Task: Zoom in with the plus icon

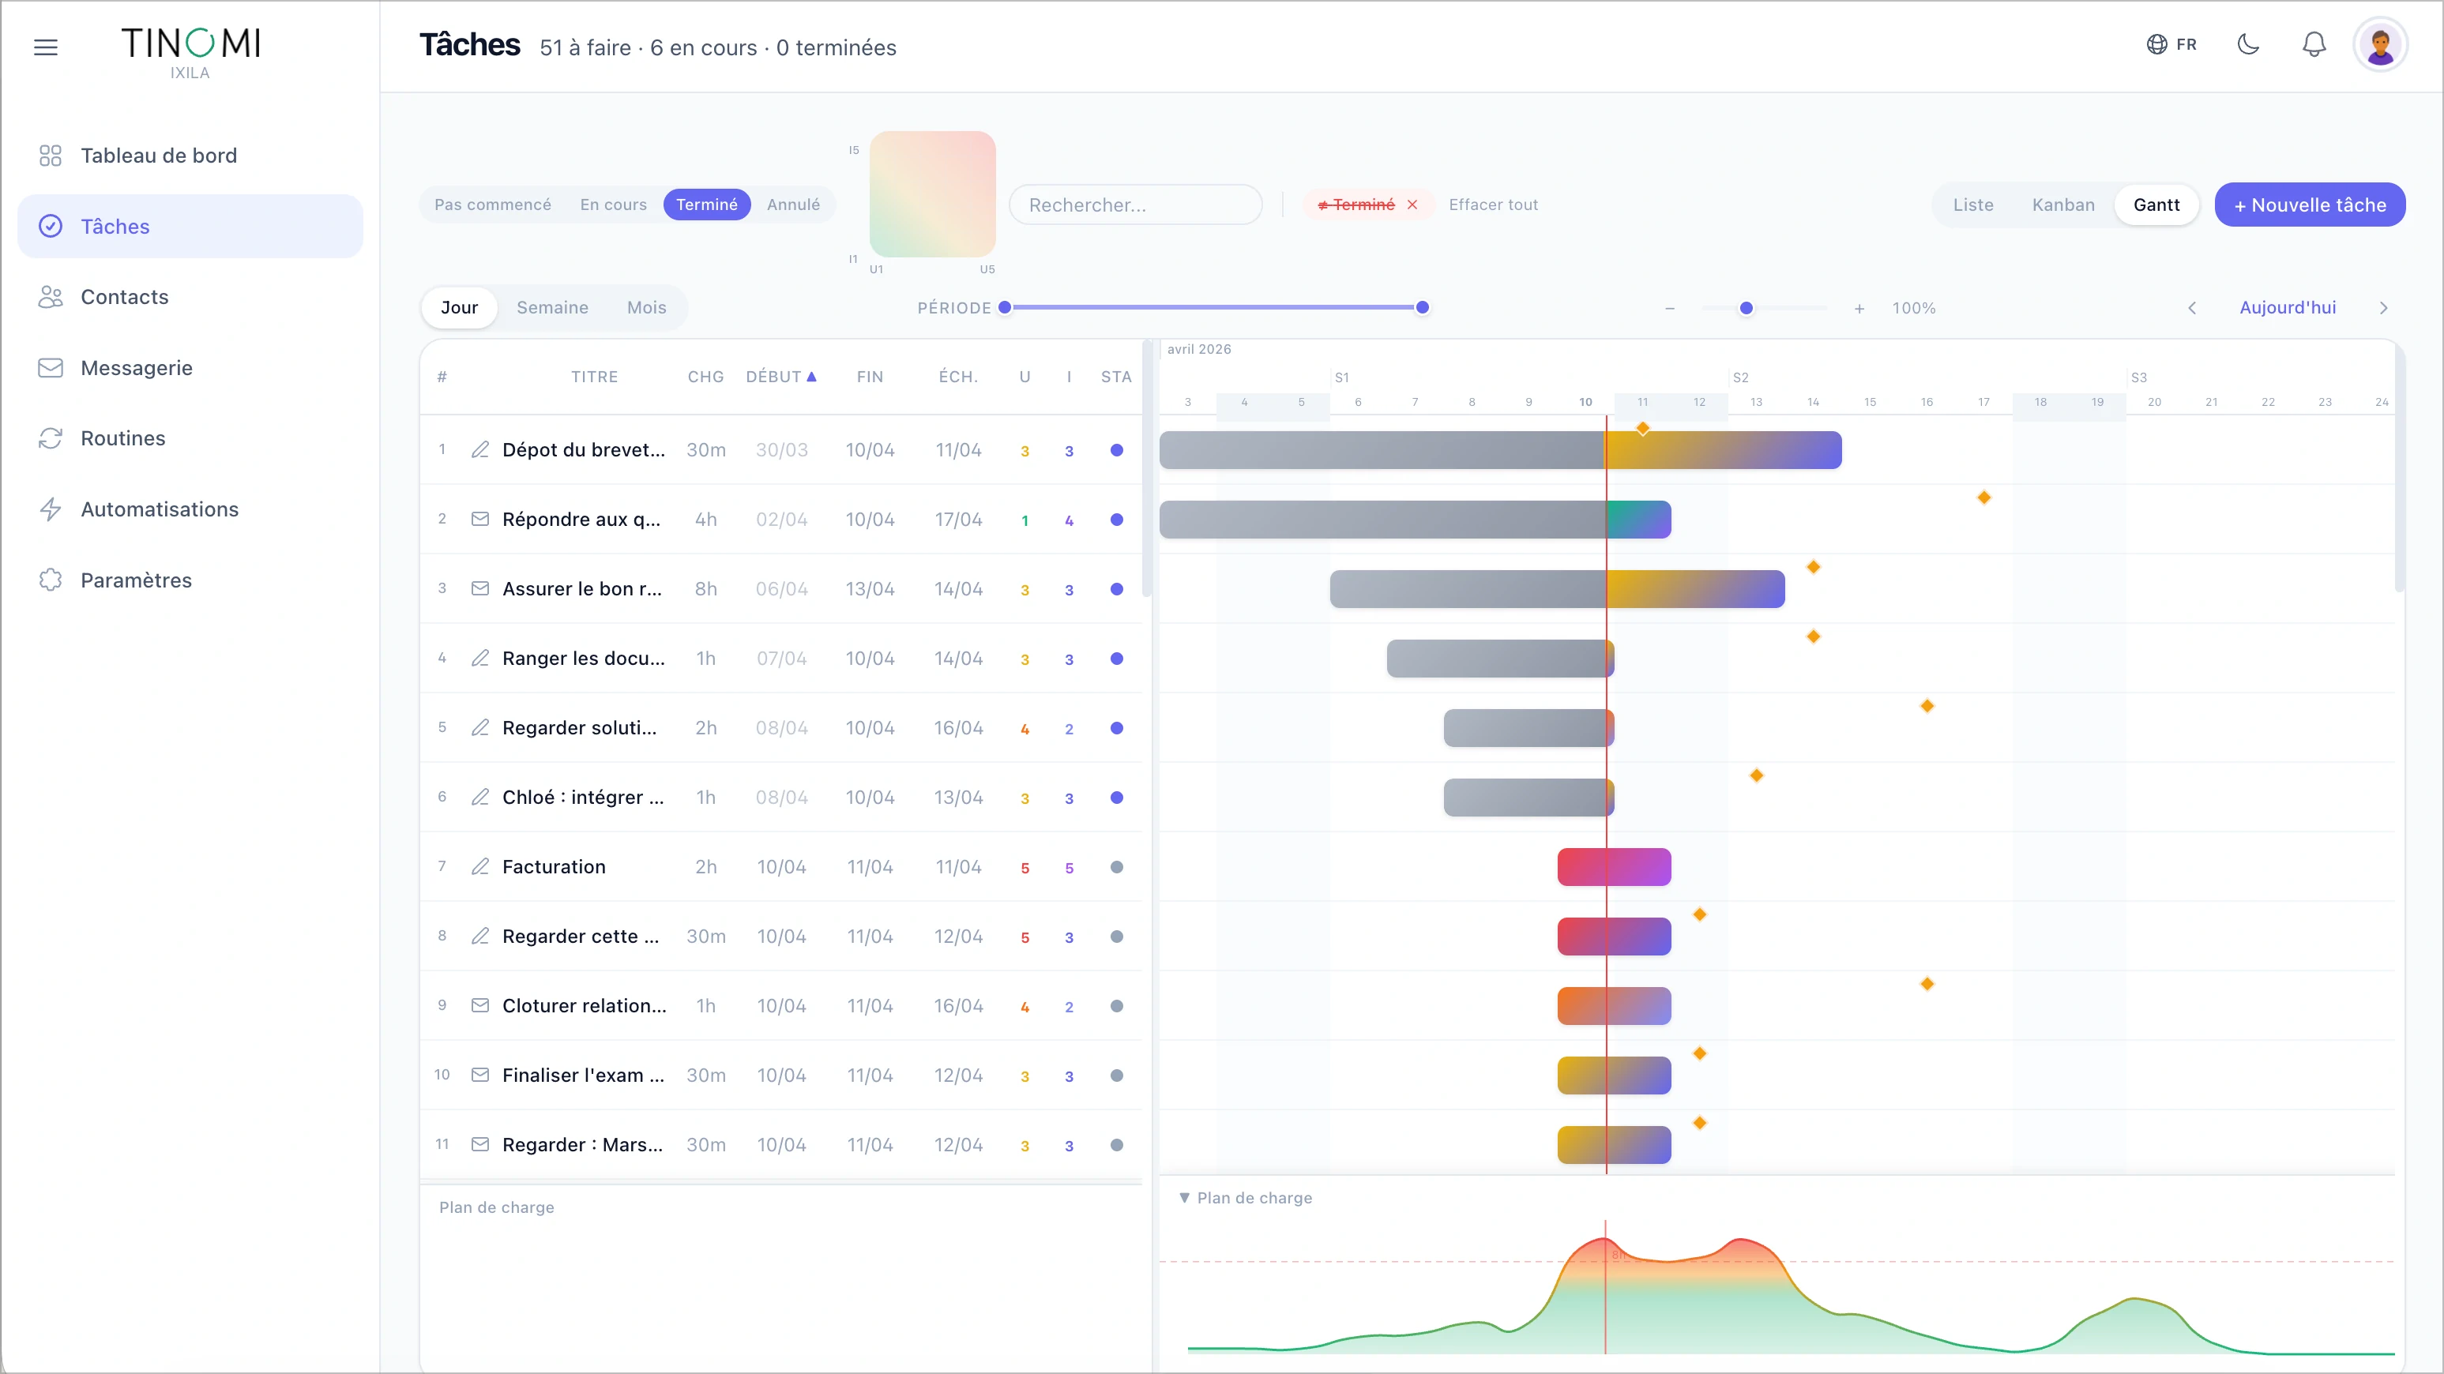Action: tap(1859, 308)
